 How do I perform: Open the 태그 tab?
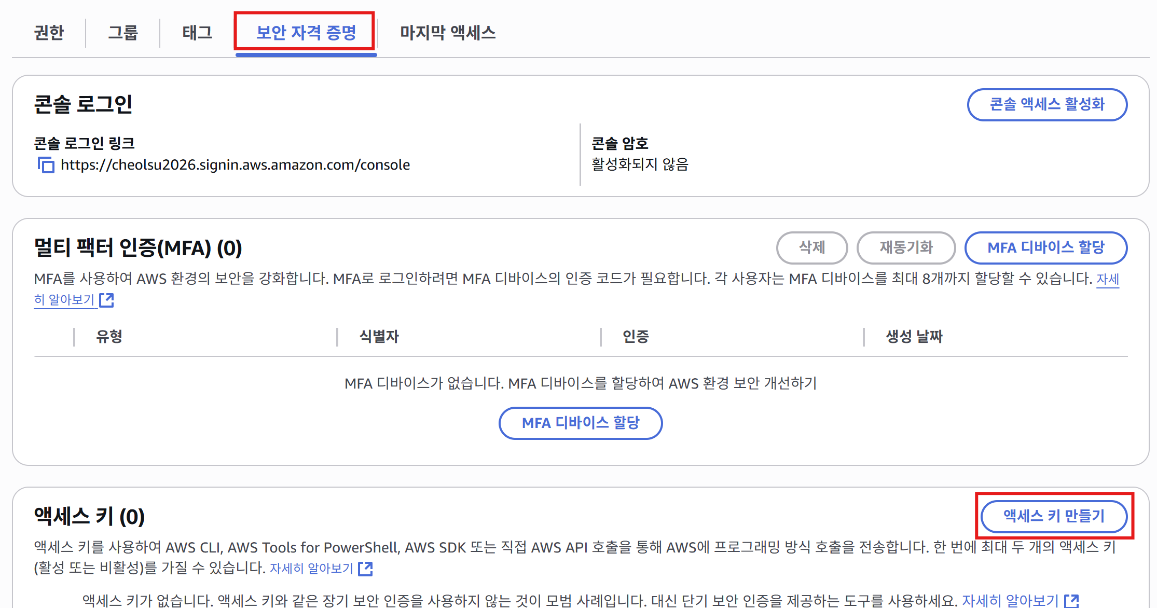point(197,33)
